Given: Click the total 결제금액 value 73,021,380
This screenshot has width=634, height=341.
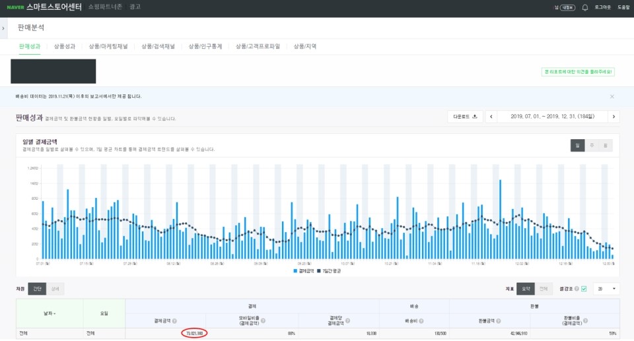Looking at the screenshot, I should (x=194, y=334).
